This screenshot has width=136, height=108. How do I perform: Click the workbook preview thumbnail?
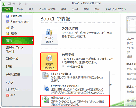131,25
